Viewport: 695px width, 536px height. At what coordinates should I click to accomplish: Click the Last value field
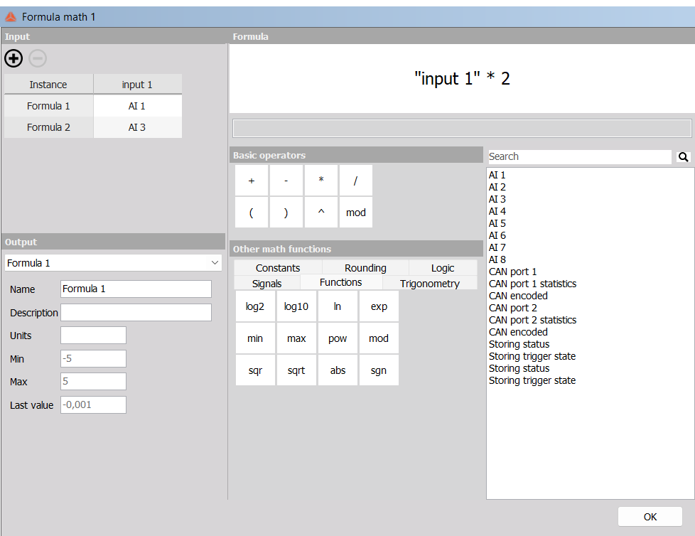(93, 404)
